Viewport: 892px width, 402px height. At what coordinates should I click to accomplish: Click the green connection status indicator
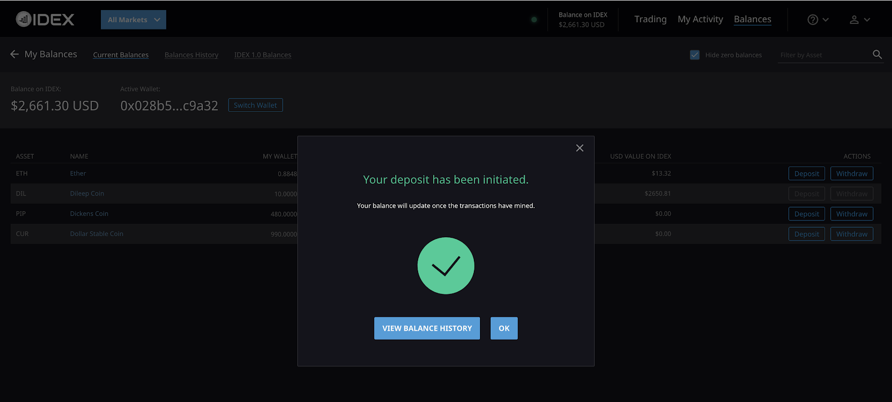pos(534,19)
